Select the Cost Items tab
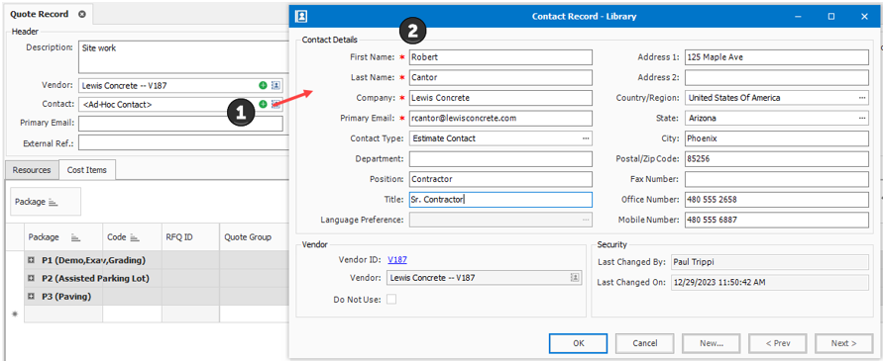883x361 pixels. (x=87, y=170)
